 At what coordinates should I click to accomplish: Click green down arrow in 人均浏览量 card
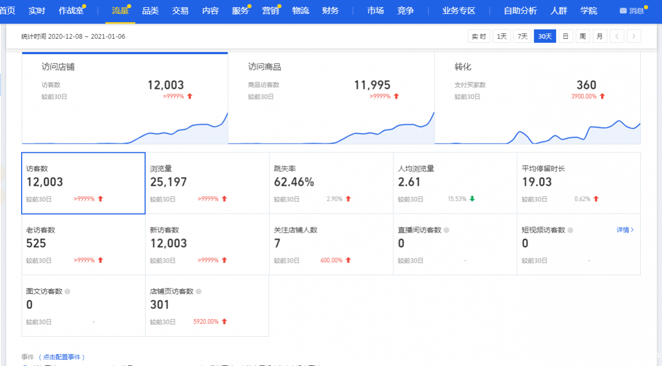472,199
